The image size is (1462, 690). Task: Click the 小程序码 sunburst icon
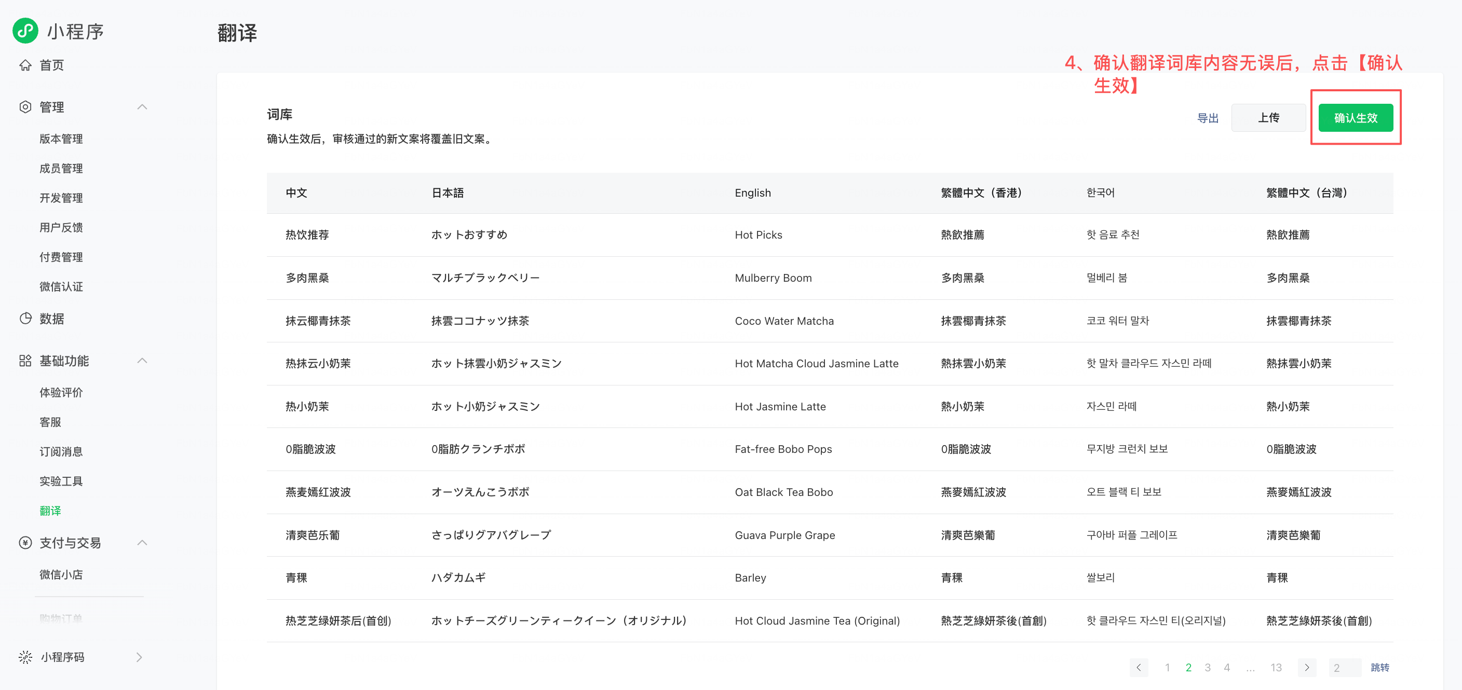(25, 657)
